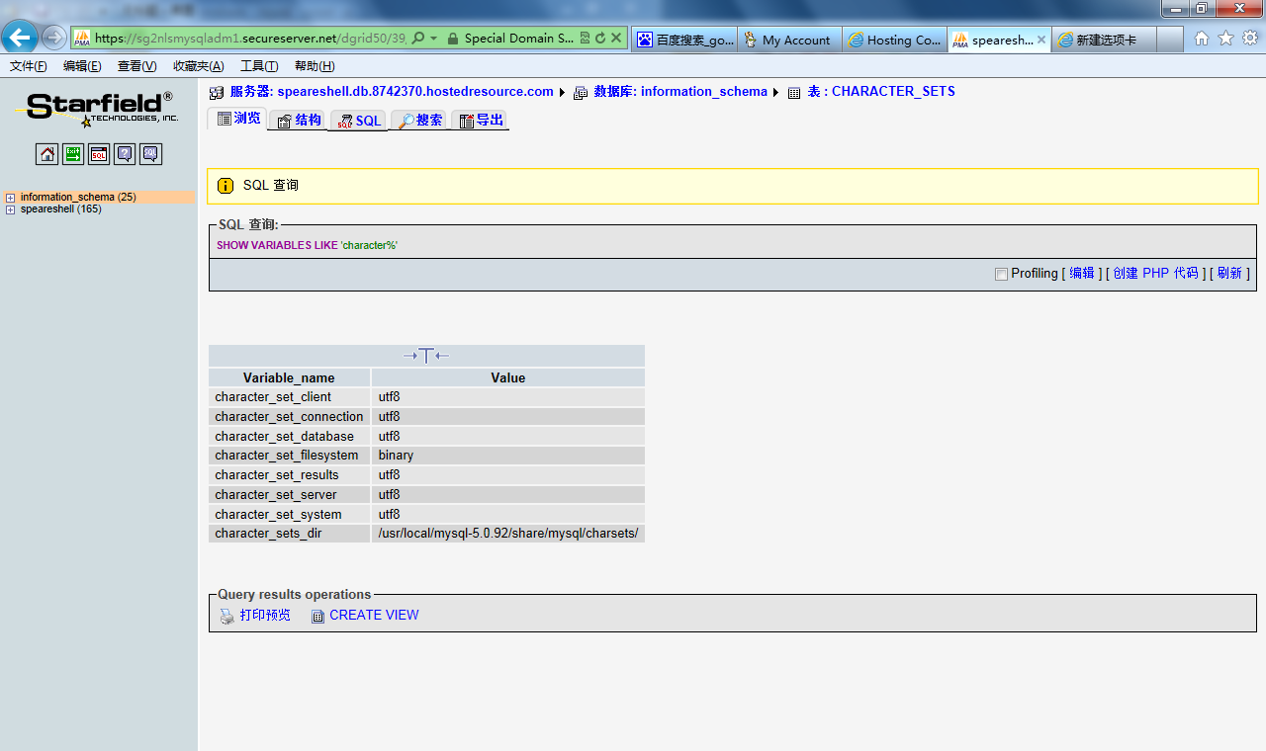The height and width of the screenshot is (751, 1266).
Task: Click the browser back arrow button
Action: [21, 39]
